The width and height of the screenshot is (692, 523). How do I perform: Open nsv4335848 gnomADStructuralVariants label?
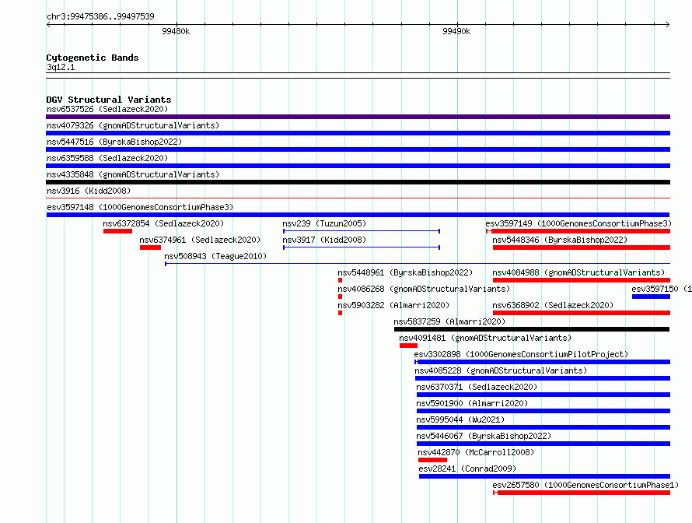(x=133, y=174)
